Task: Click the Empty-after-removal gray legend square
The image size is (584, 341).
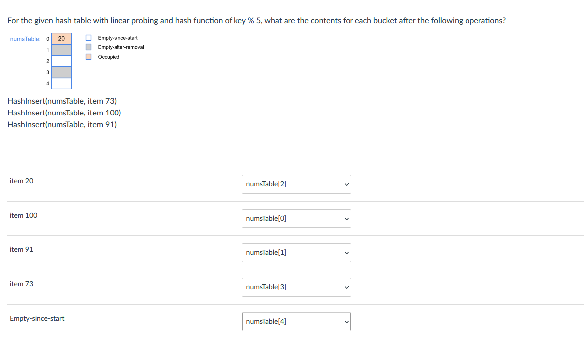Action: (x=88, y=47)
